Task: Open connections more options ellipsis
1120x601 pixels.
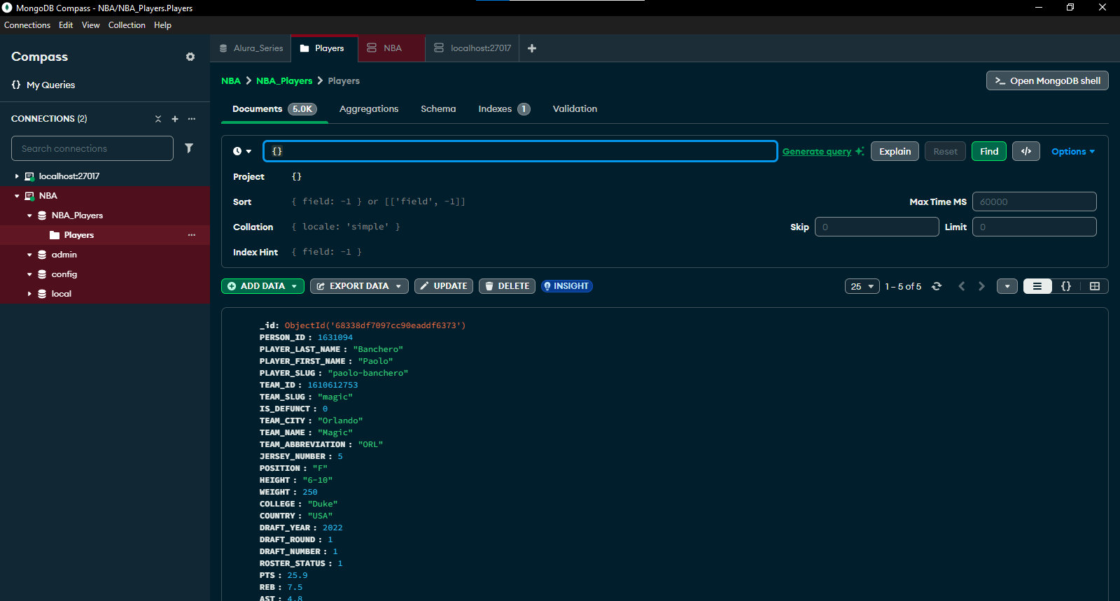Action: (192, 119)
